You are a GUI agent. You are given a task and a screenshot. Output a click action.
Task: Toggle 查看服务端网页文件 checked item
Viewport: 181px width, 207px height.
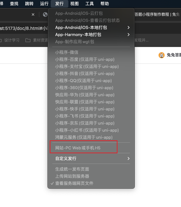click(x=91, y=183)
